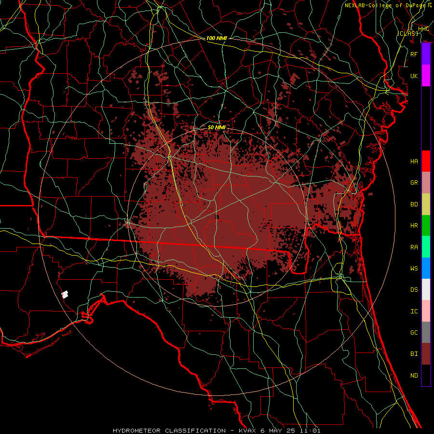Click the ND legend label

click(x=414, y=376)
